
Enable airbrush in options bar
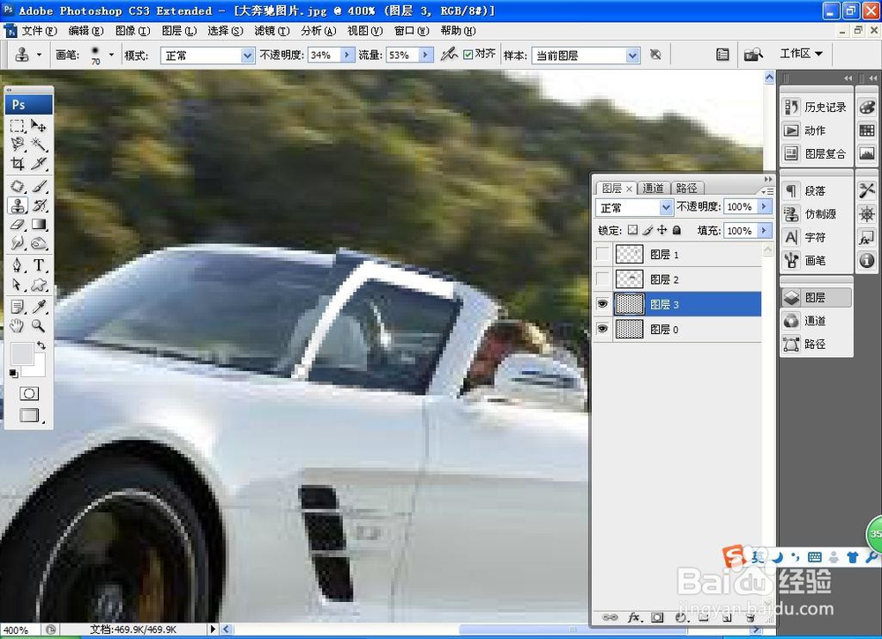click(x=448, y=55)
